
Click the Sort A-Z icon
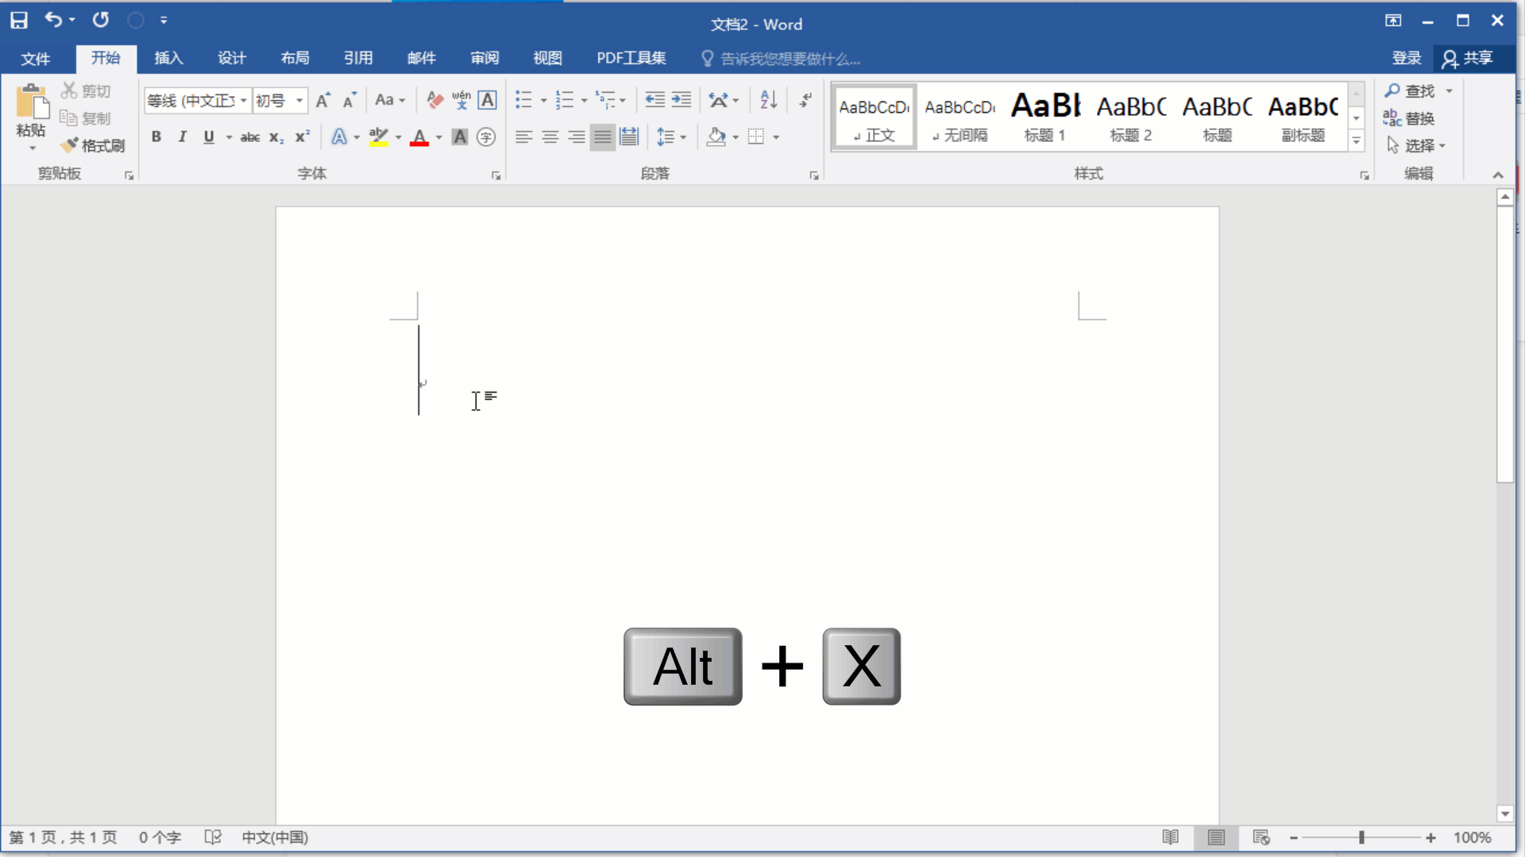[x=768, y=100]
